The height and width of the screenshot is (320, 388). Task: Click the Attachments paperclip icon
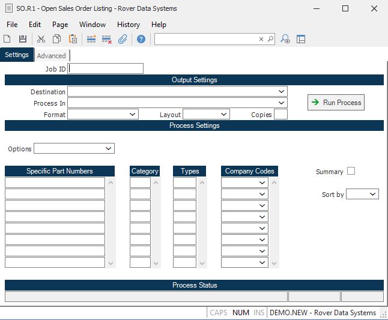(x=123, y=39)
